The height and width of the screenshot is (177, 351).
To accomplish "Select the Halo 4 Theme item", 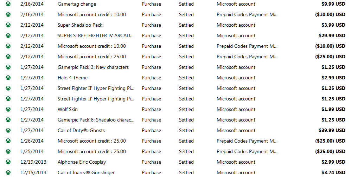I will 72,78.
